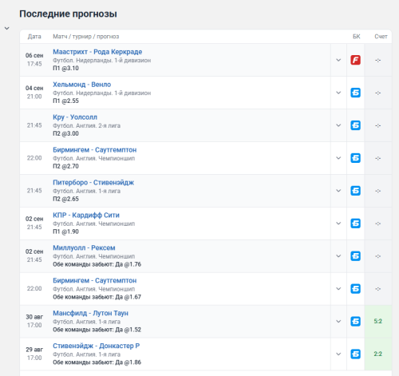This screenshot has height=376, width=399.
Task: Open the Миллуолл - Рексем match link
Action: tap(84, 248)
